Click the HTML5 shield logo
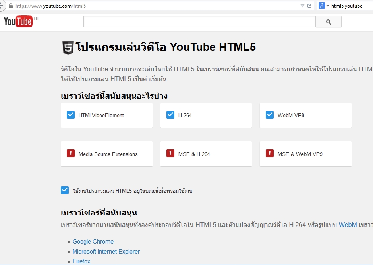 click(x=68, y=48)
